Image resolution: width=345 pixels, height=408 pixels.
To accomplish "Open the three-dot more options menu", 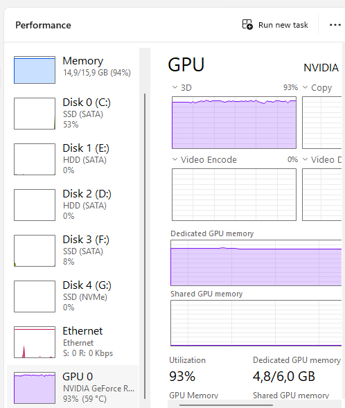I will (335, 25).
